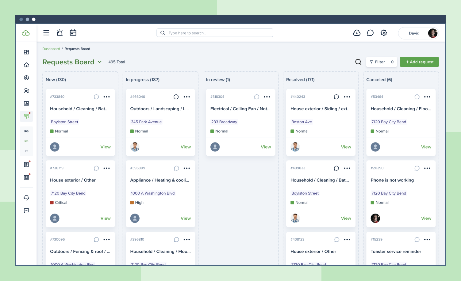This screenshot has width=461, height=281.
Task: Open the more options menu on #408123
Action: click(x=347, y=240)
